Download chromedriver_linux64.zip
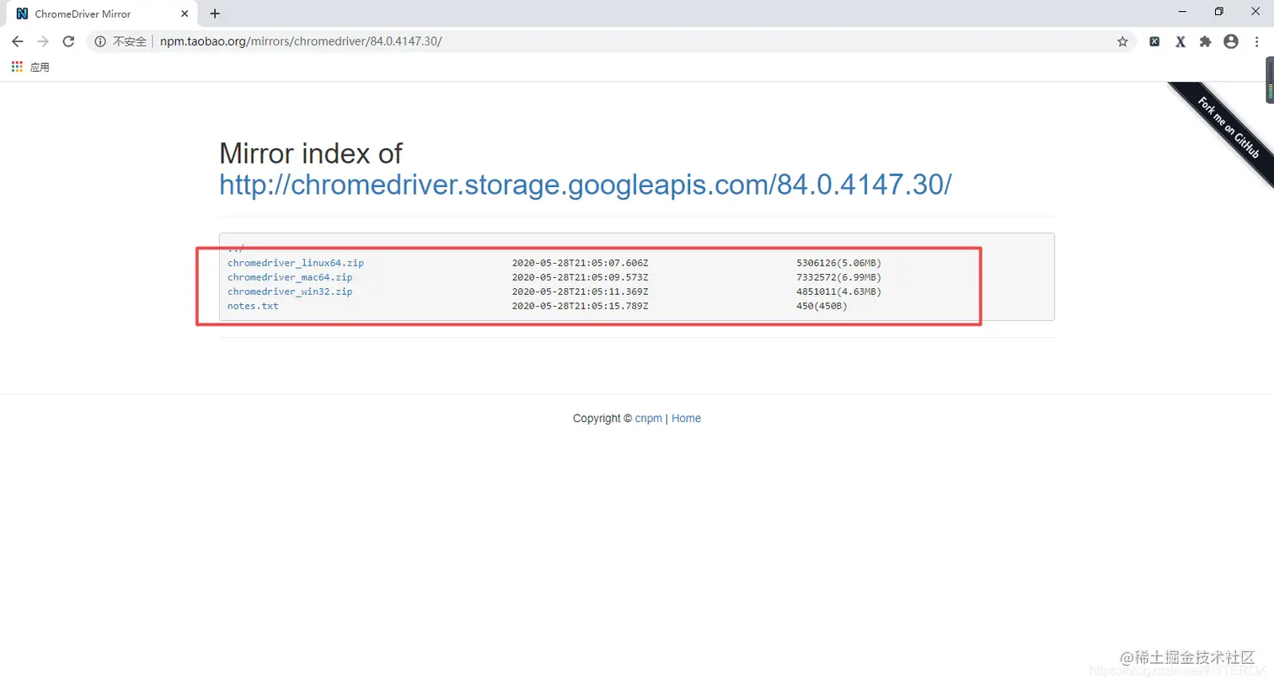The width and height of the screenshot is (1274, 685). [296, 263]
